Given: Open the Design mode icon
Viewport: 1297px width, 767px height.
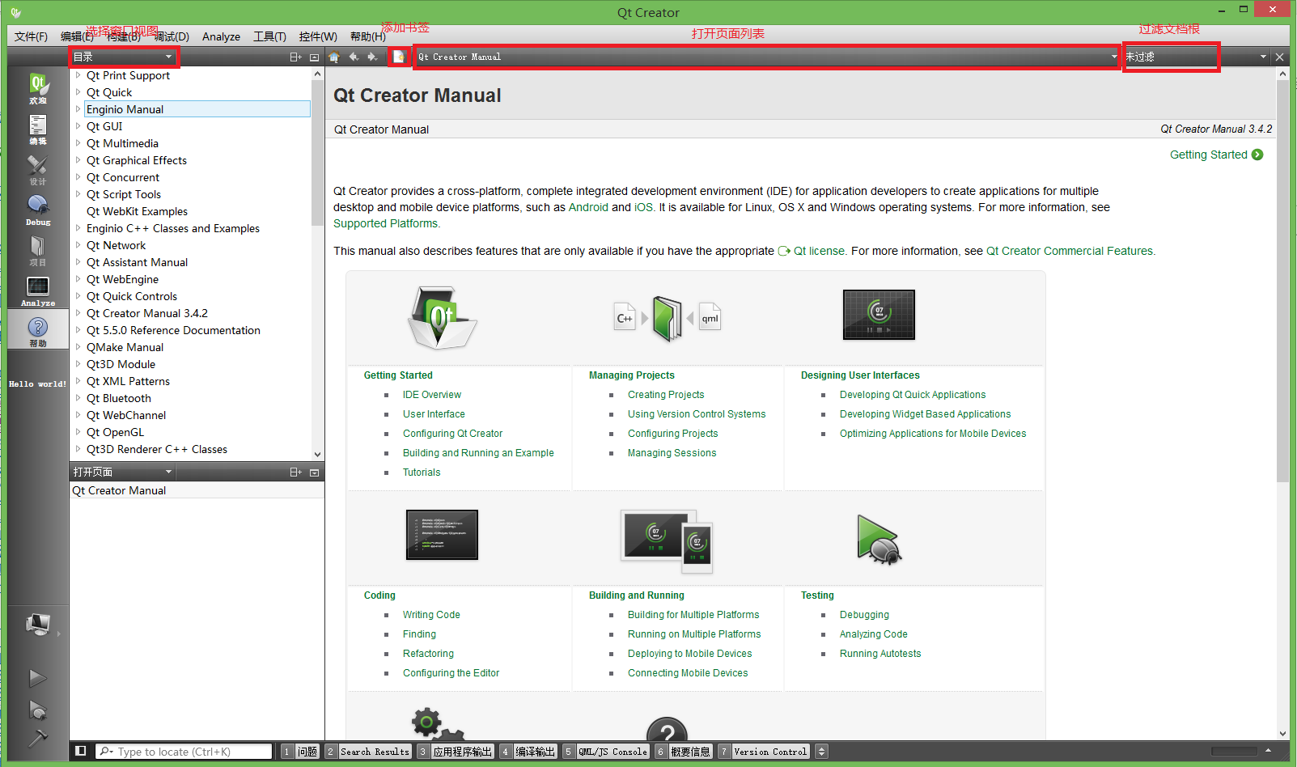Looking at the screenshot, I should pos(38,169).
